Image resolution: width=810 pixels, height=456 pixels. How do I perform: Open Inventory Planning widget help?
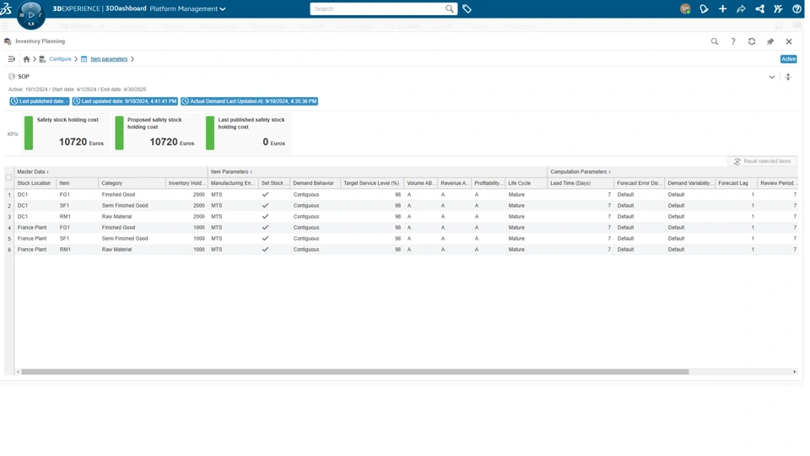click(x=733, y=41)
